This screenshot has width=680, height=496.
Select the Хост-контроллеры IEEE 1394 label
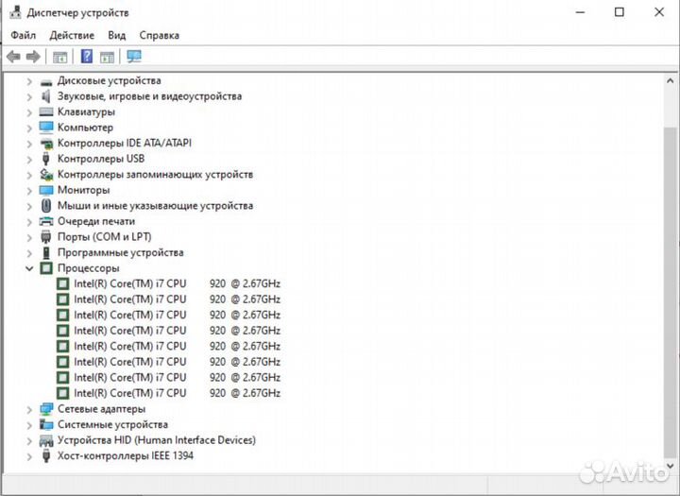point(126,455)
